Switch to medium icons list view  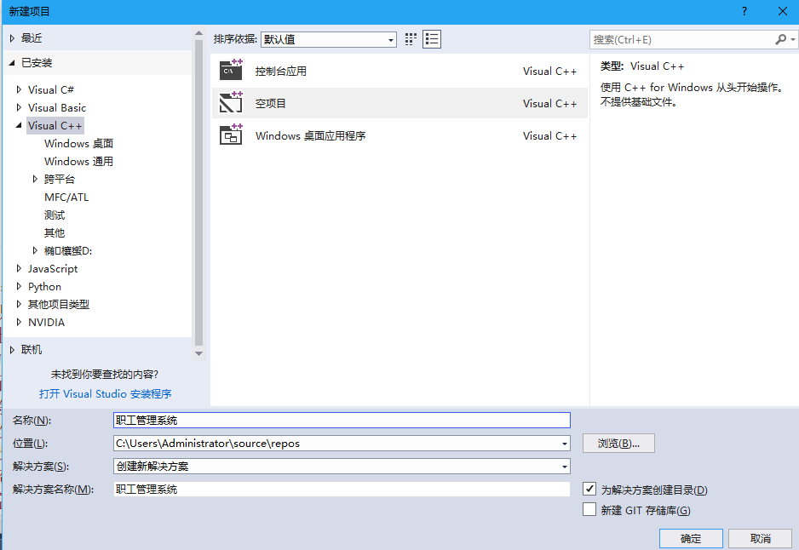pyautogui.click(x=432, y=39)
